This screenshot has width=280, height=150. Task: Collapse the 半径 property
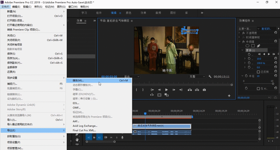242,76
